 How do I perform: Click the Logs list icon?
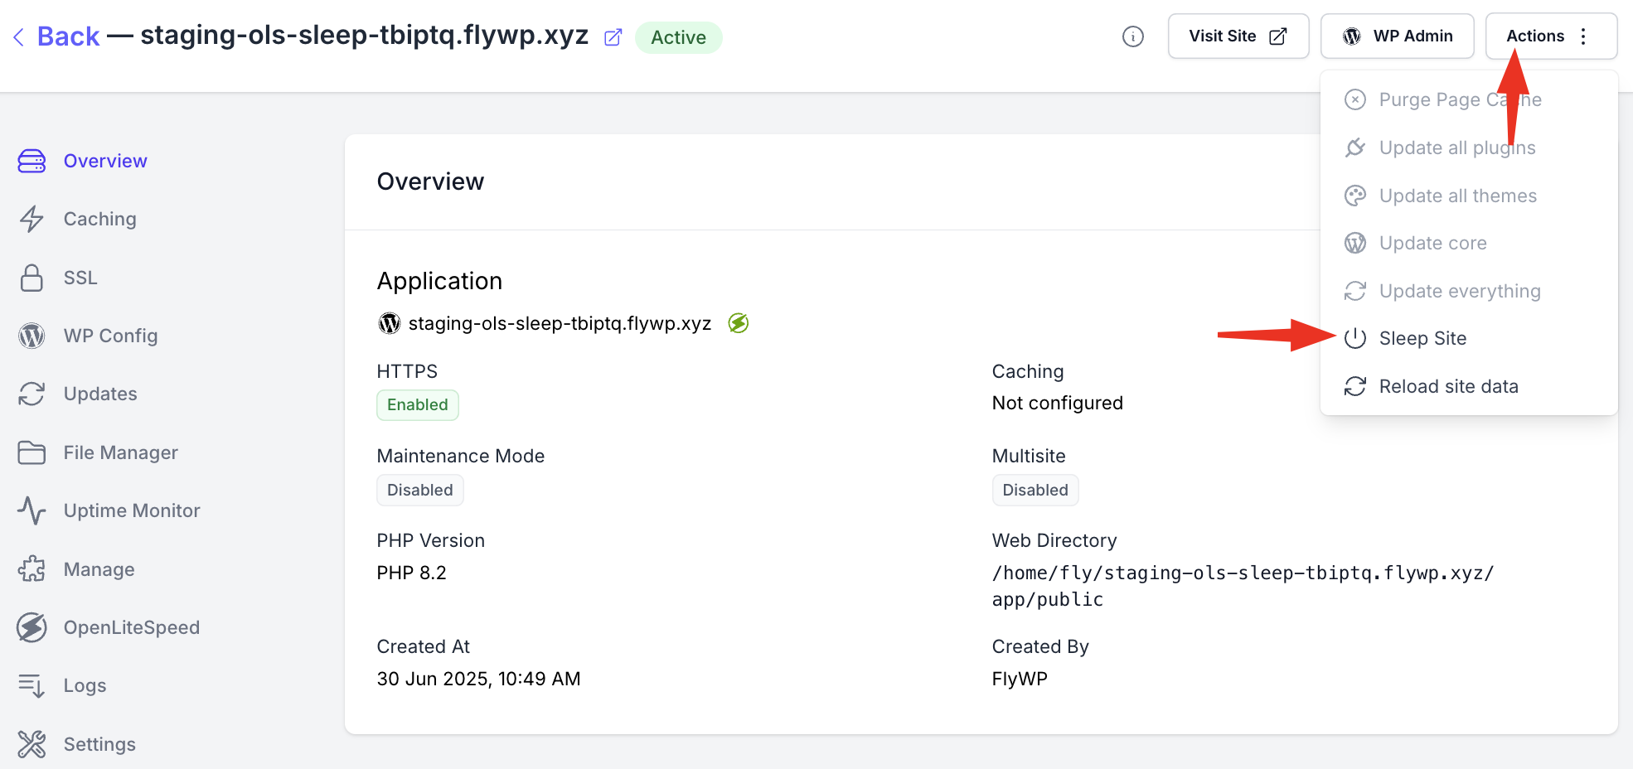point(31,685)
